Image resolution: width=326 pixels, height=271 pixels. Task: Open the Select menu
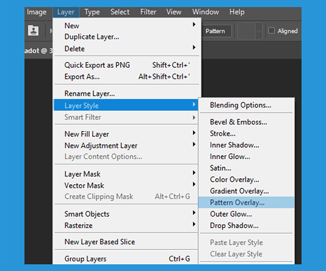[120, 12]
